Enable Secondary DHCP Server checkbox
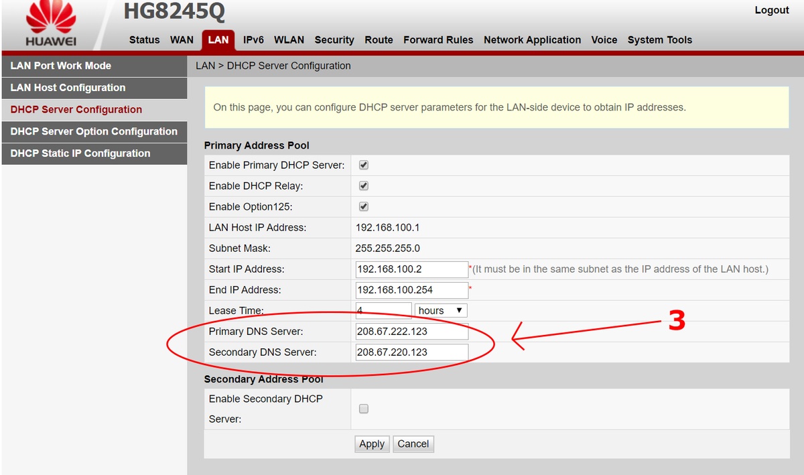 (x=364, y=409)
